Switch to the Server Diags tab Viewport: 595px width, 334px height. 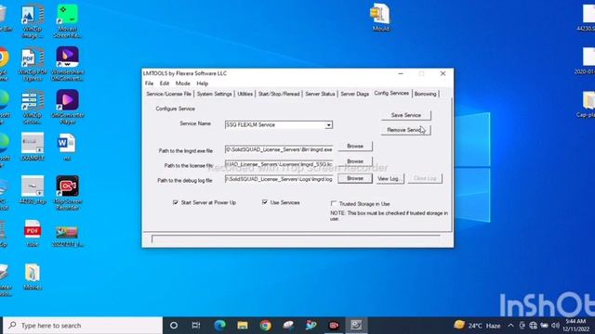[x=354, y=94]
